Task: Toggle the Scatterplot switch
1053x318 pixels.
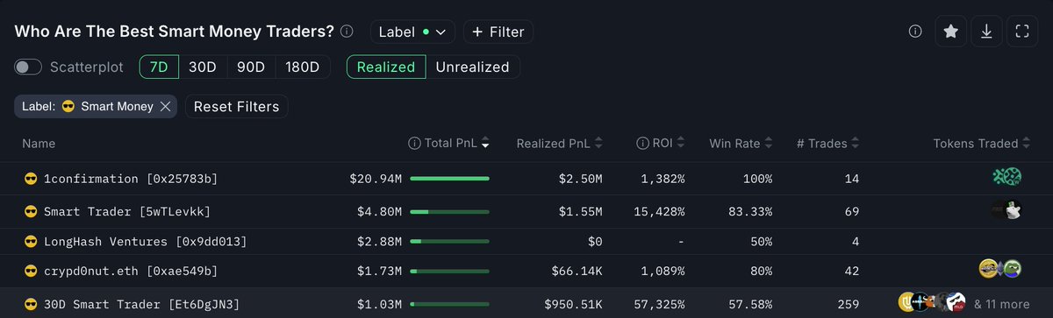Action: pyautogui.click(x=29, y=67)
